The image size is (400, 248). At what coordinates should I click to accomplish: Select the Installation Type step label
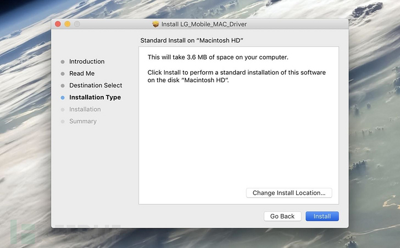(95, 98)
